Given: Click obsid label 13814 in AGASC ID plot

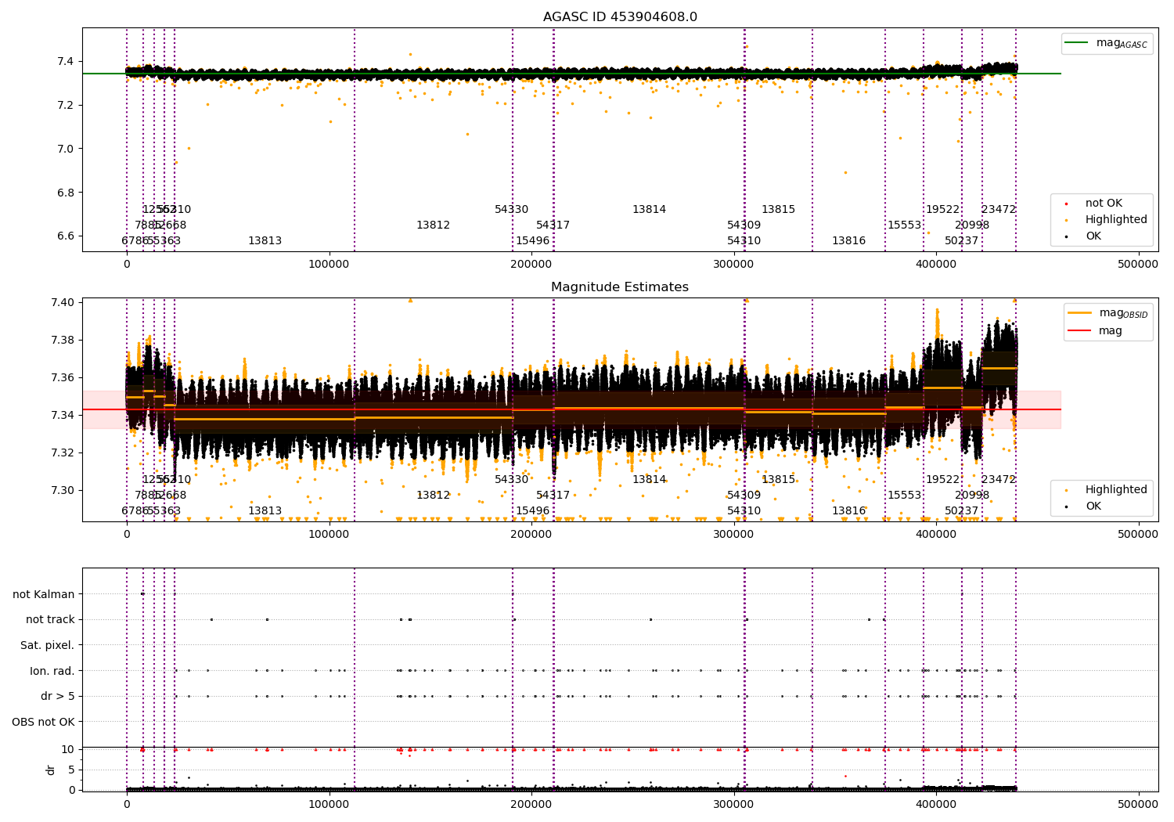Looking at the screenshot, I should (x=650, y=210).
